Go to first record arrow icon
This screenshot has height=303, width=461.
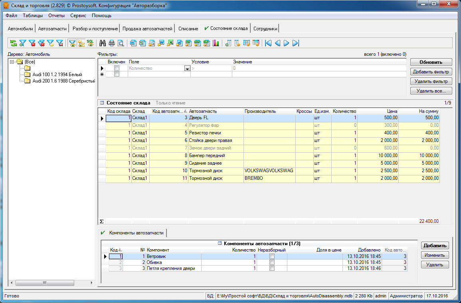[x=268, y=43]
